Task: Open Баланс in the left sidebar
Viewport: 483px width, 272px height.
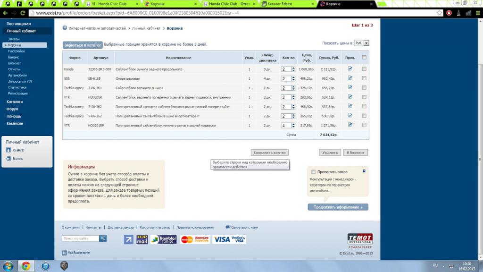Action: pos(14,57)
